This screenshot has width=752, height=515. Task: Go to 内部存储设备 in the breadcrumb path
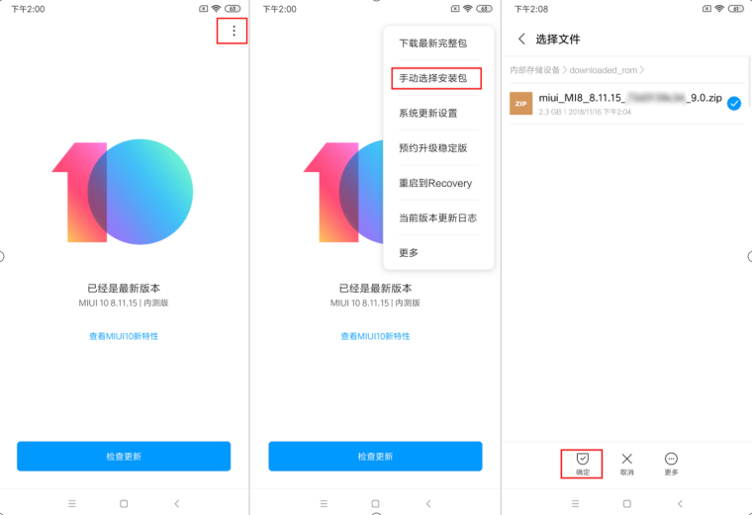pos(534,70)
